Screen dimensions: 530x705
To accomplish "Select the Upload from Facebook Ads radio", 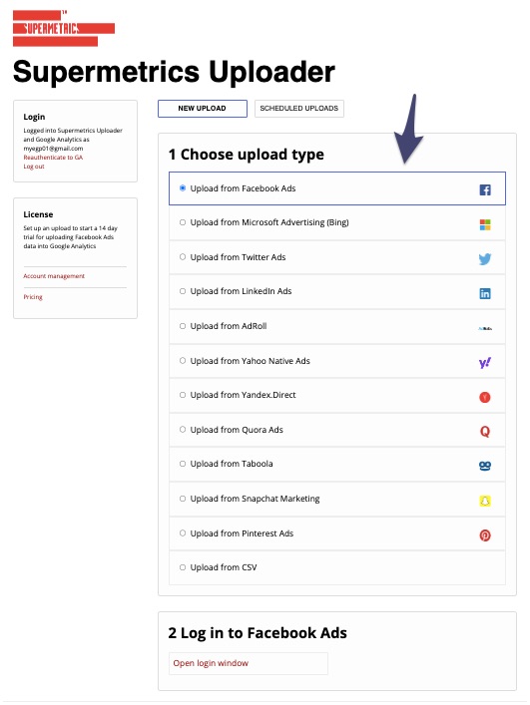I will [x=183, y=187].
